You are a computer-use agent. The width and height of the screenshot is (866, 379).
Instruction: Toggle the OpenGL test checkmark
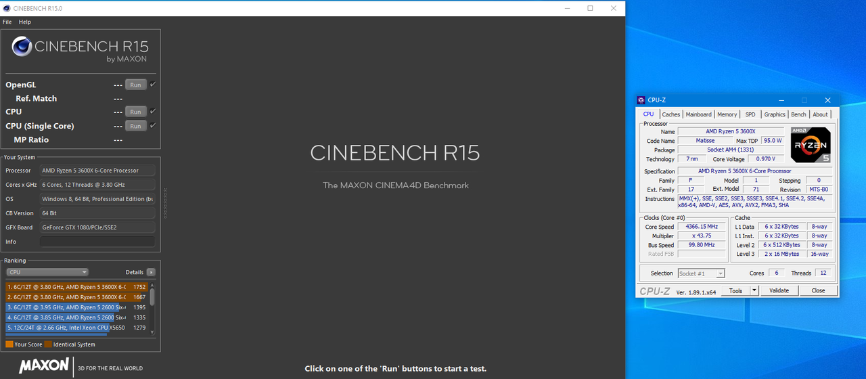pos(153,85)
